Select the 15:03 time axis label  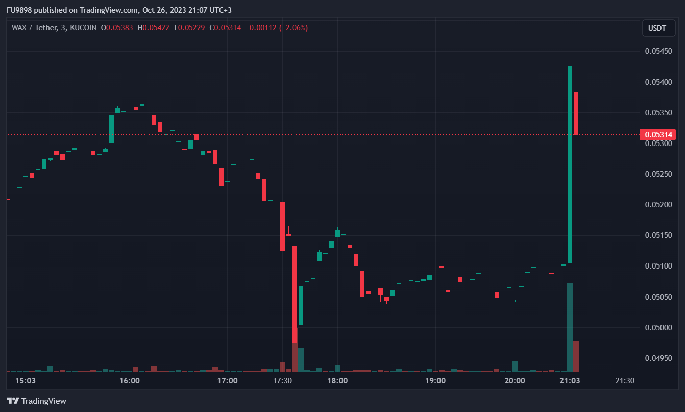pyautogui.click(x=26, y=381)
